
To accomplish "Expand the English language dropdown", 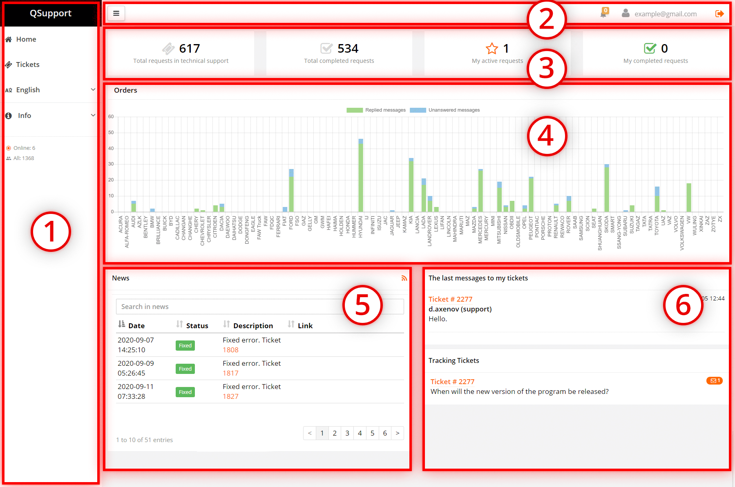I will pyautogui.click(x=51, y=90).
